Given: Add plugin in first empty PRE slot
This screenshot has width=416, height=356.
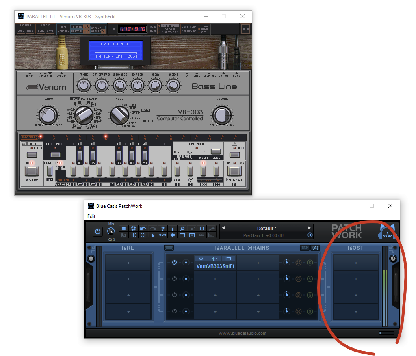Looking at the screenshot, I should click(128, 263).
